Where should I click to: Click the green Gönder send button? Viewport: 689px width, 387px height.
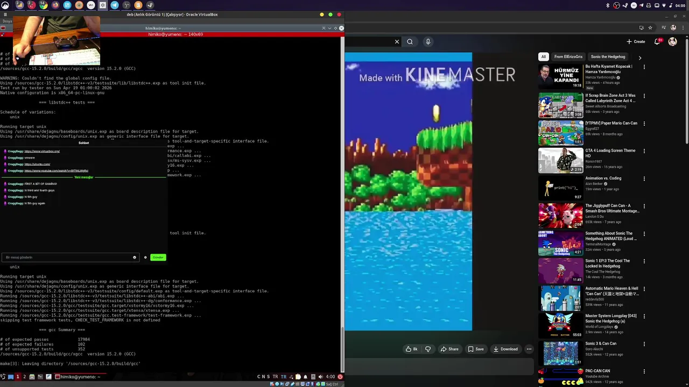pyautogui.click(x=158, y=257)
